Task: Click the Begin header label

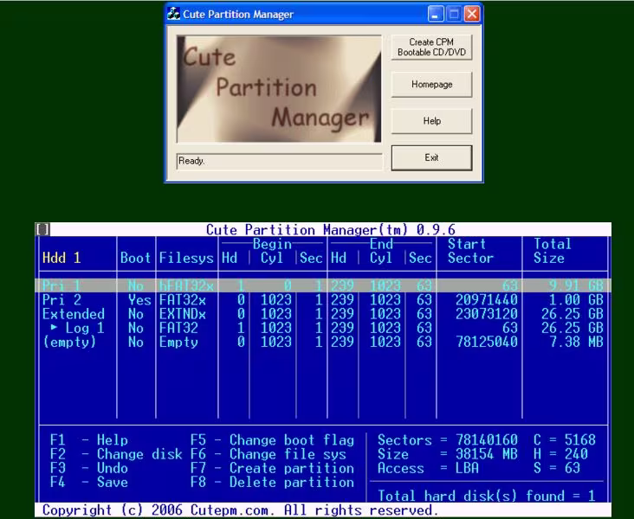Action: pos(272,244)
